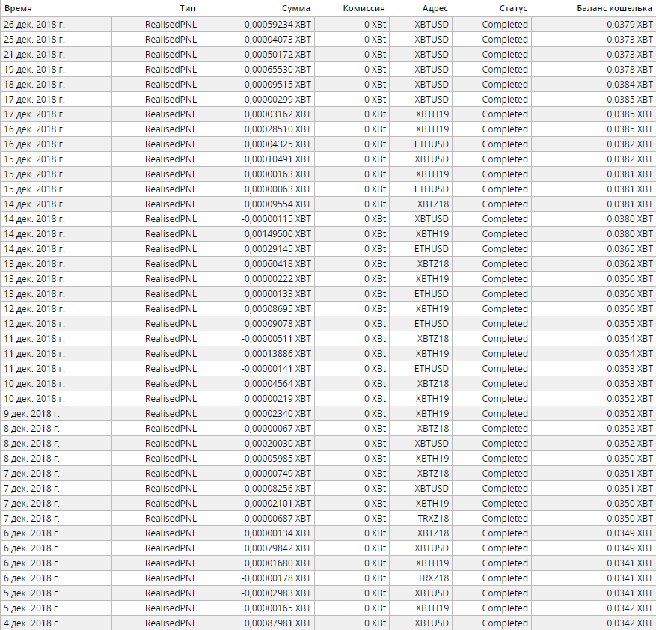Viewport: 656px width, 630px height.
Task: Click the Адрес column header
Action: (435, 8)
